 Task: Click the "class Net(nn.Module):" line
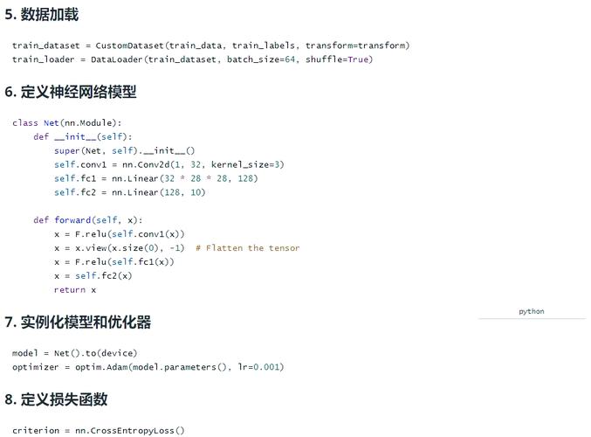[x=67, y=122]
